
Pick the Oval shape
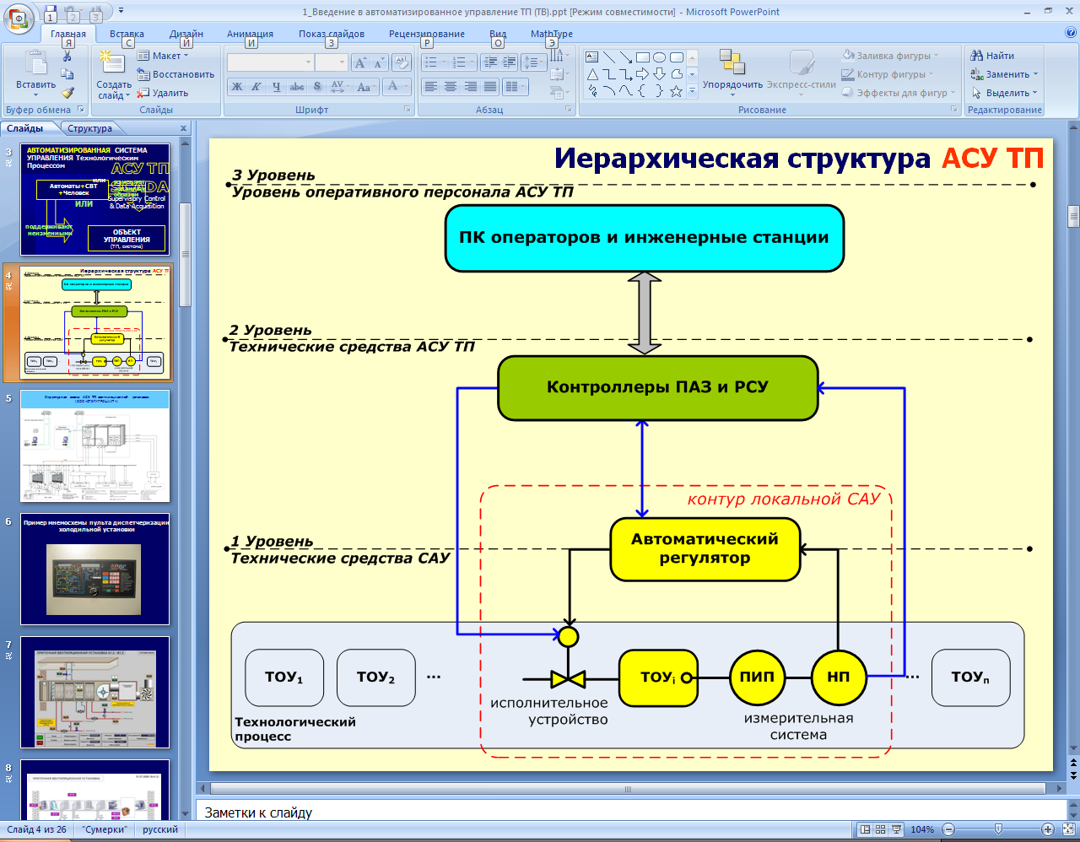(660, 57)
